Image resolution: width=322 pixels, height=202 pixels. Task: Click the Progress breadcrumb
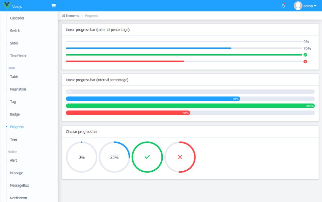[91, 16]
